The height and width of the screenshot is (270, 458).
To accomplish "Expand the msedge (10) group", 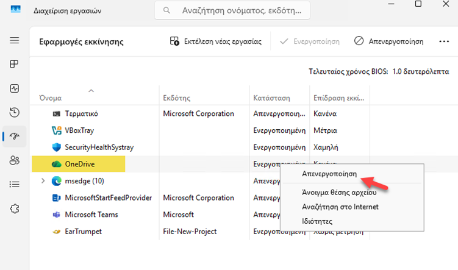I will [43, 181].
